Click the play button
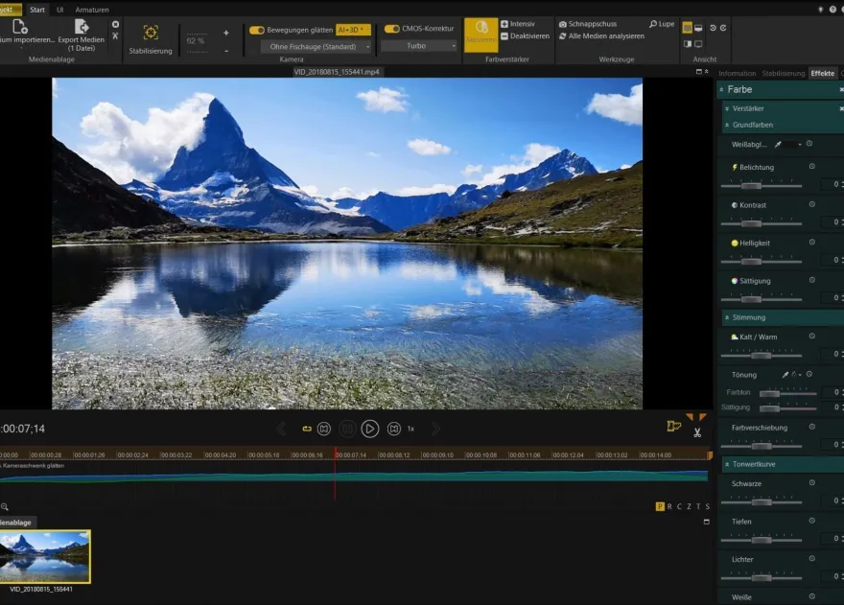The width and height of the screenshot is (844, 605). tap(370, 429)
